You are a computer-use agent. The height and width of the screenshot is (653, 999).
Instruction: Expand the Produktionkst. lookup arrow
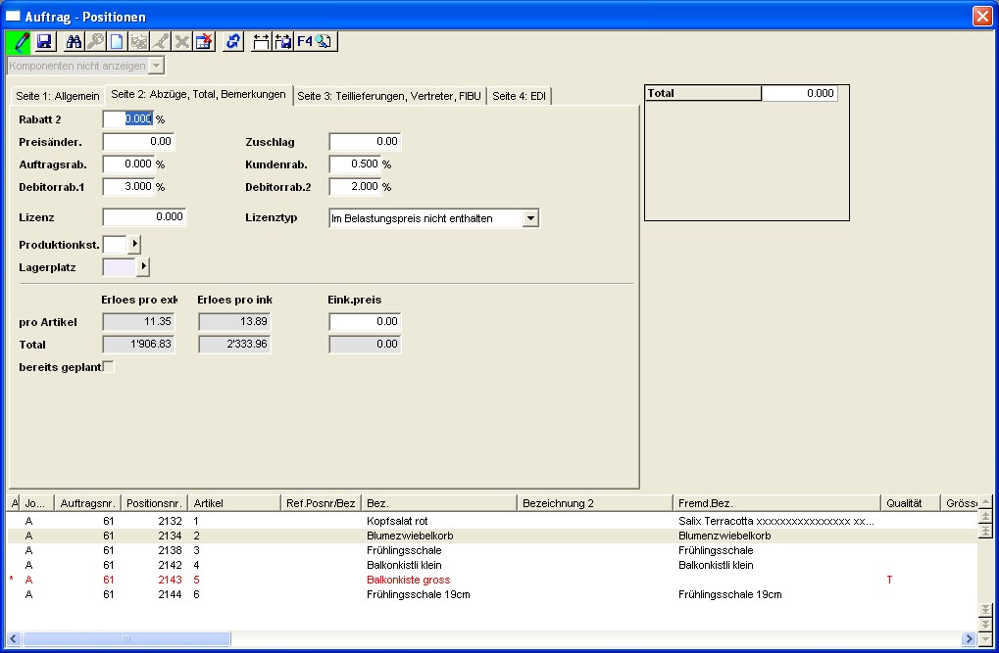133,245
